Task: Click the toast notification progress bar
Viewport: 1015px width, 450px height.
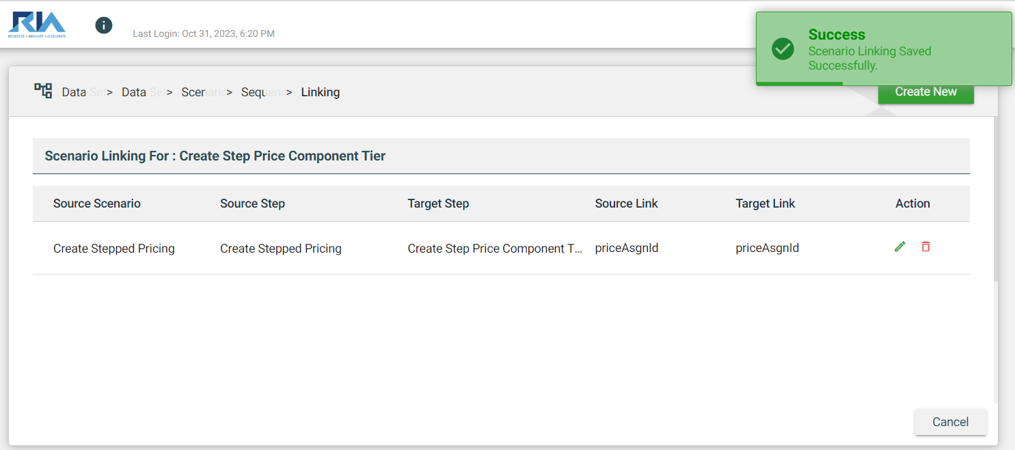Action: pyautogui.click(x=799, y=83)
